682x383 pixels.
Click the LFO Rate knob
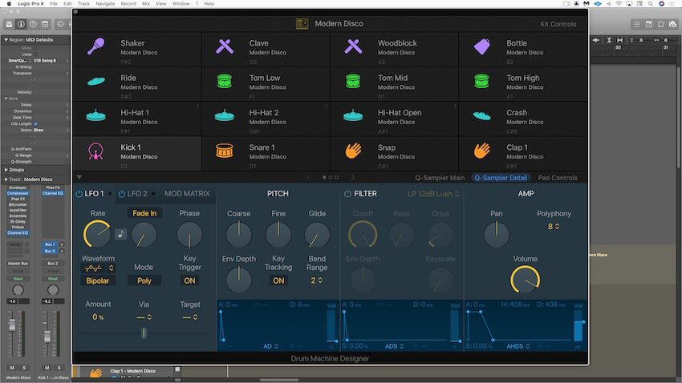97,235
